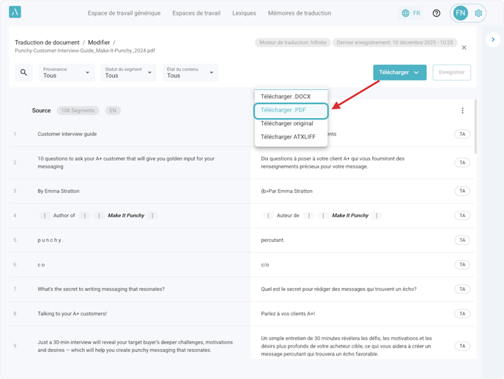Close the document editor with X icon
This screenshot has width=504, height=379.
point(464,48)
